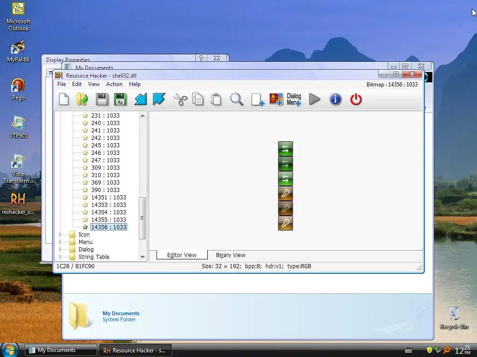Select bitmap resource 247 : 1033
477x357 pixels.
(105, 160)
